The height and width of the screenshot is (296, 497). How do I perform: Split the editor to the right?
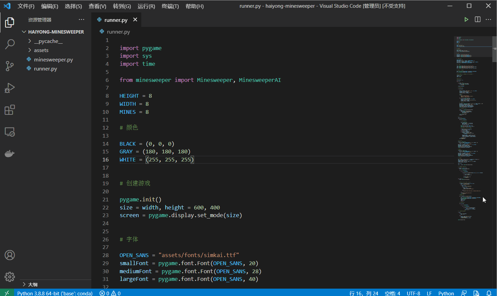coord(478,19)
